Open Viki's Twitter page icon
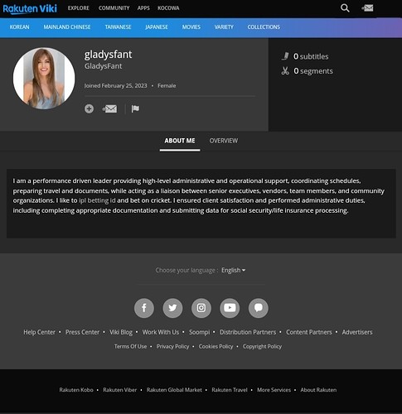 pyautogui.click(x=172, y=308)
